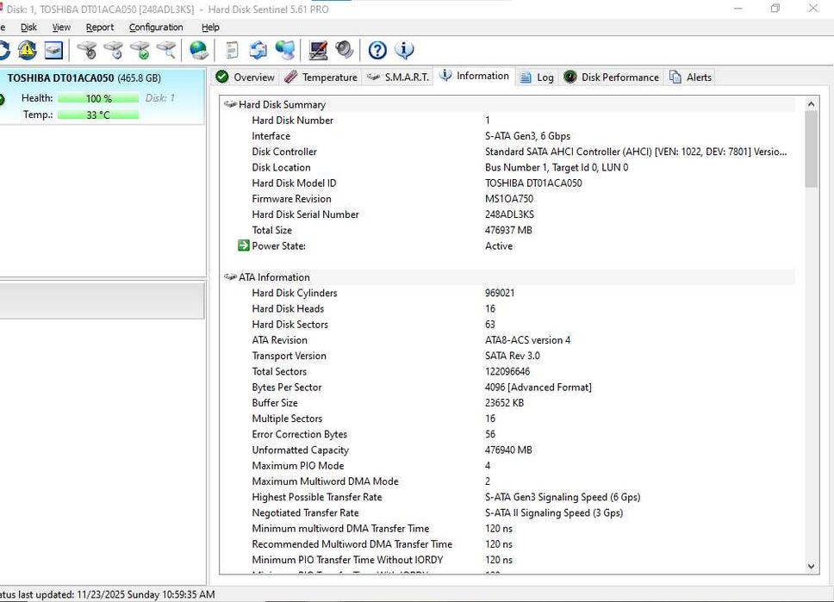The image size is (834, 602).
Task: Click the disk with stethoscope toolbar icon
Action: 87,50
